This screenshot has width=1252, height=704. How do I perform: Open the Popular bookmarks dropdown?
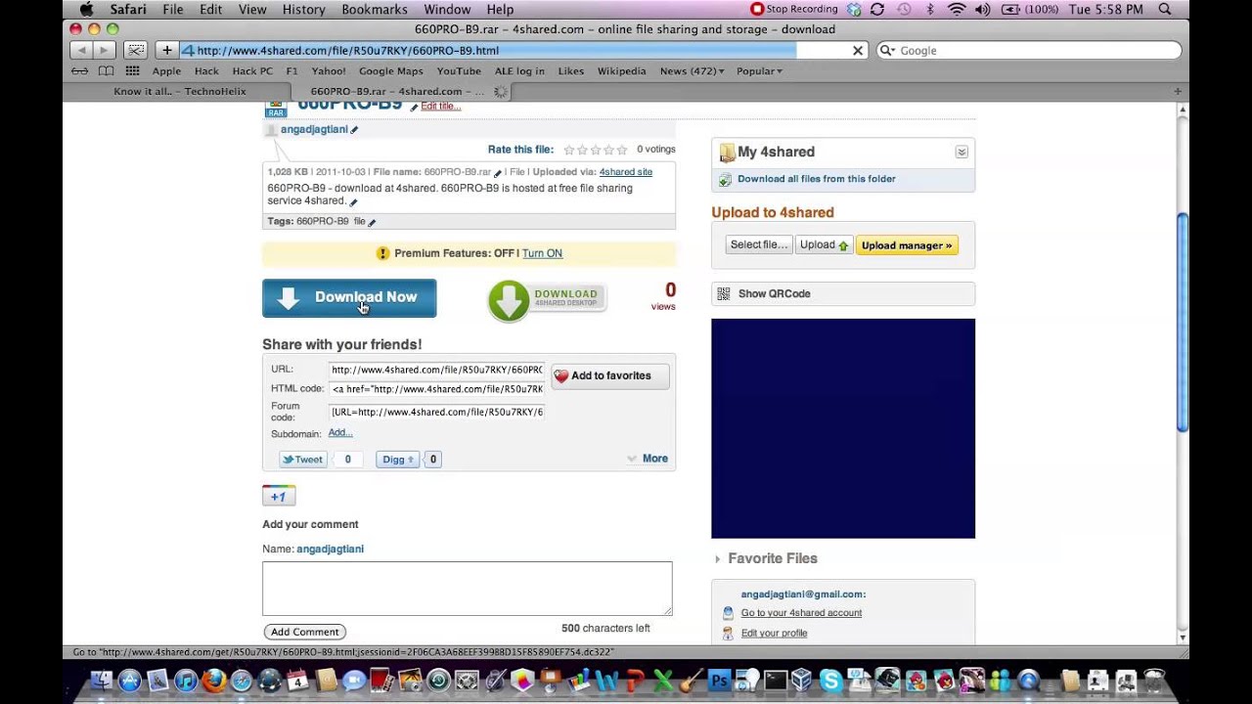coord(760,71)
